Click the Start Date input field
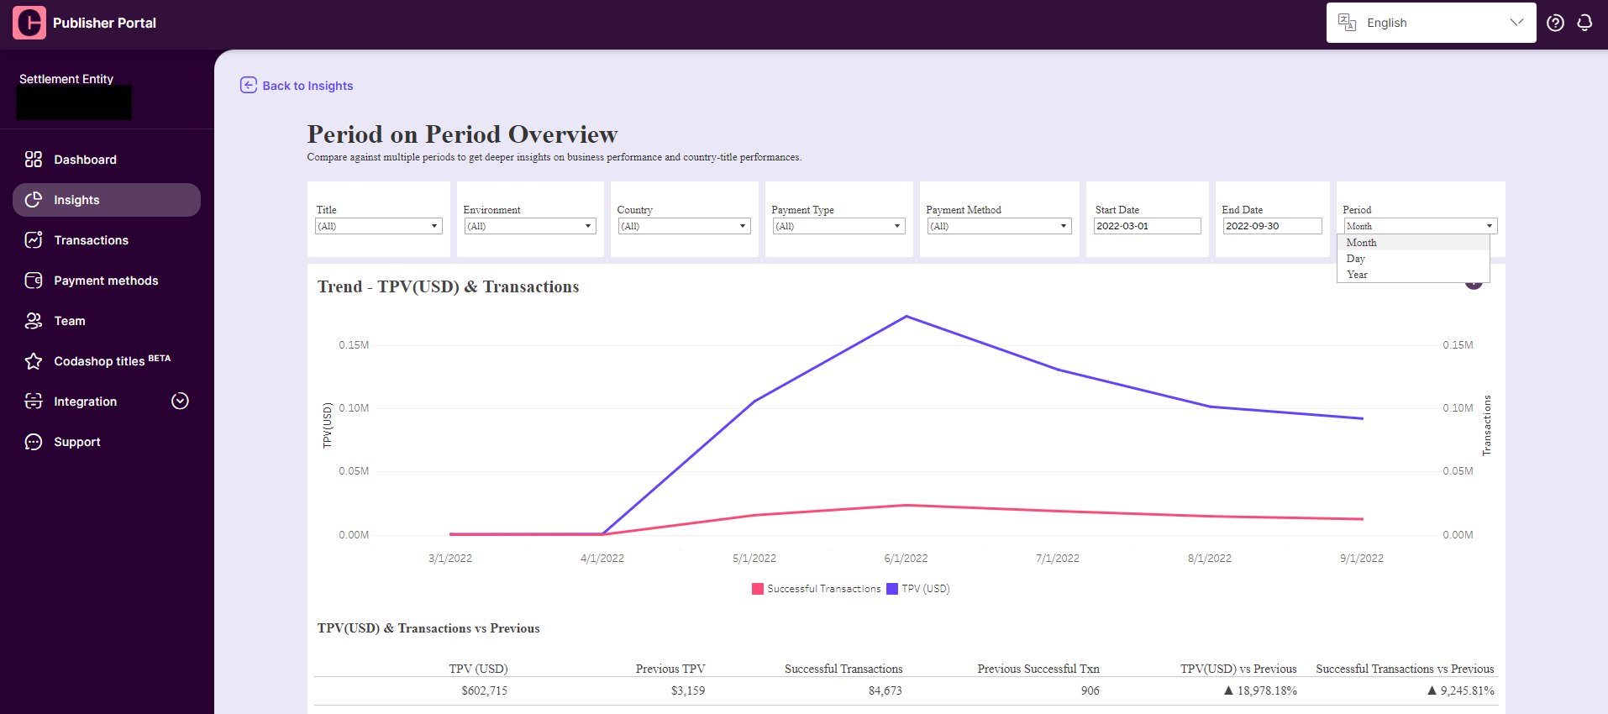The width and height of the screenshot is (1608, 714). (1147, 226)
